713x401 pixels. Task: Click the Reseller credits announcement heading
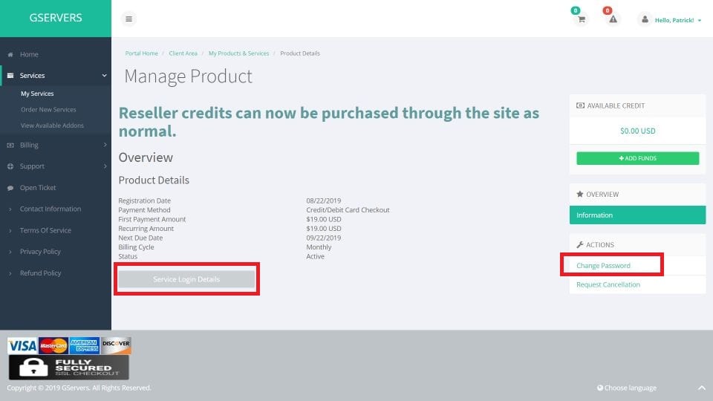coord(329,122)
